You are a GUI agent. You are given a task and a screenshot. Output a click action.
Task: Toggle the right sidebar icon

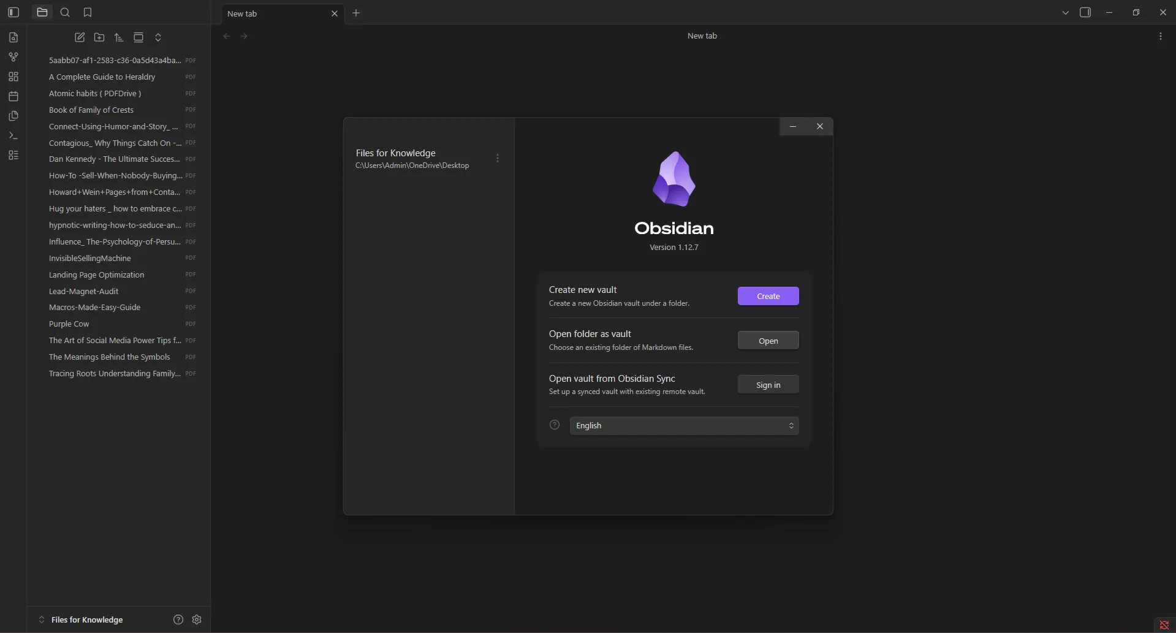1085,12
